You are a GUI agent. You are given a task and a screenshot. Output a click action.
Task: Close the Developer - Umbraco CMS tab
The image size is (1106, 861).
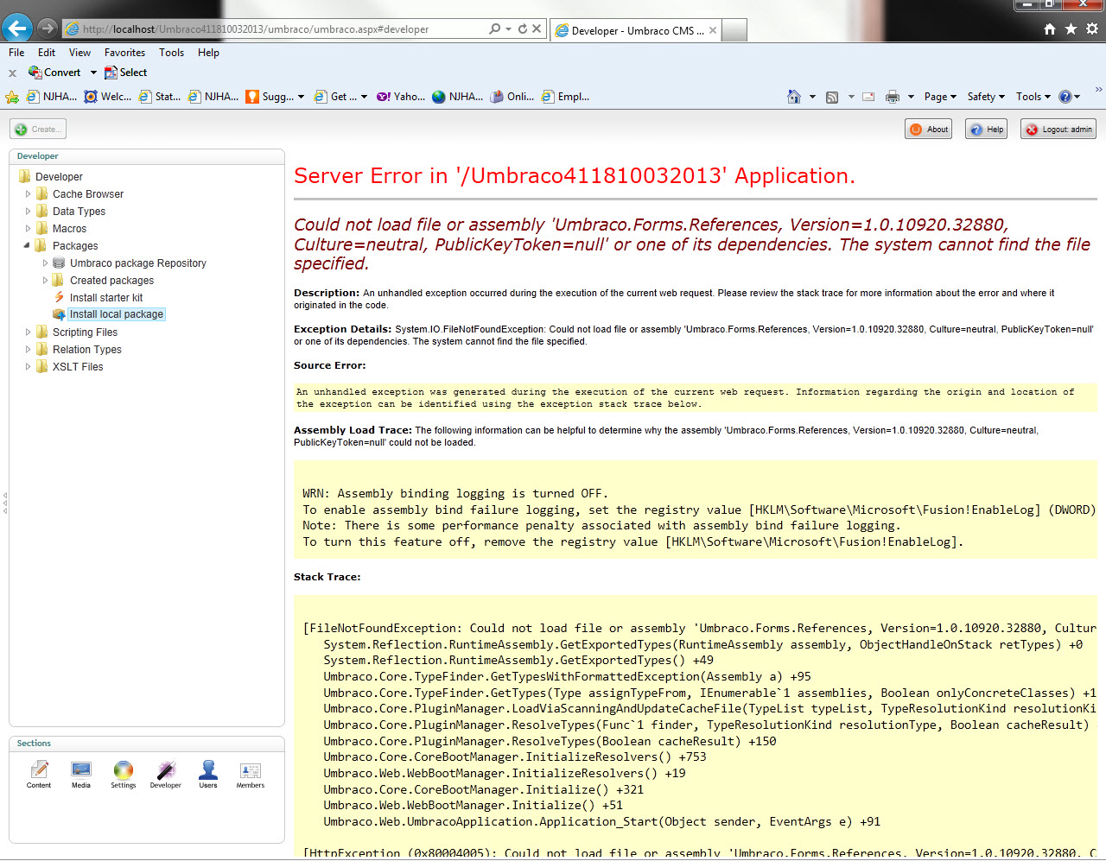click(x=713, y=30)
